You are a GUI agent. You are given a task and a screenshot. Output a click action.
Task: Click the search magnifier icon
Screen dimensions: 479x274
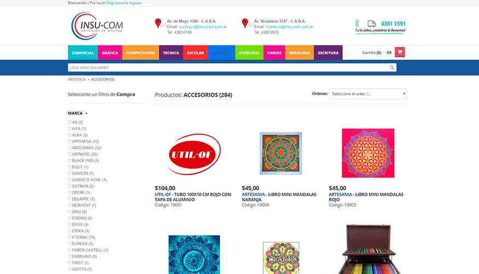click(391, 67)
